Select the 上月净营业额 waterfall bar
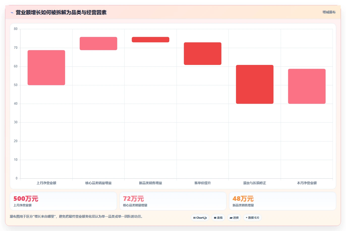The width and height of the screenshot is (346, 231). [46, 68]
